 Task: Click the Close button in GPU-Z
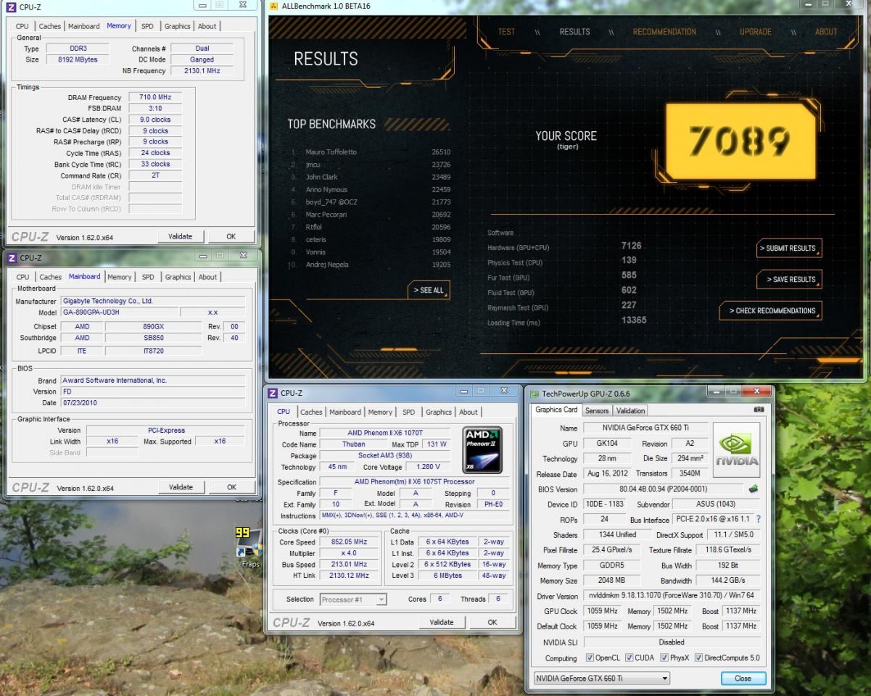tap(743, 679)
